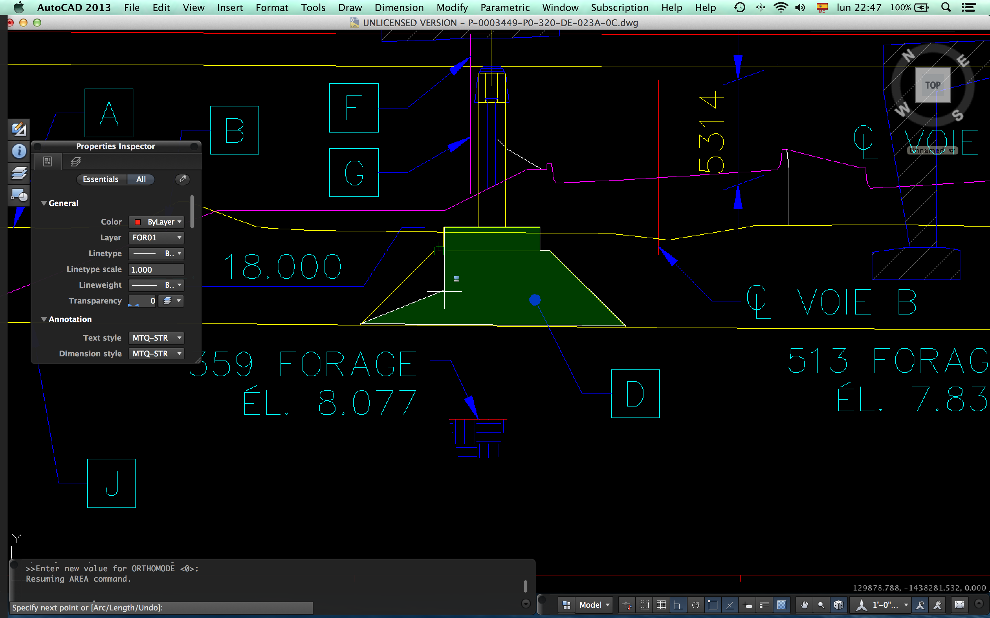Open the Color ByLayer dropdown
Viewport: 990px width, 618px height.
click(156, 222)
